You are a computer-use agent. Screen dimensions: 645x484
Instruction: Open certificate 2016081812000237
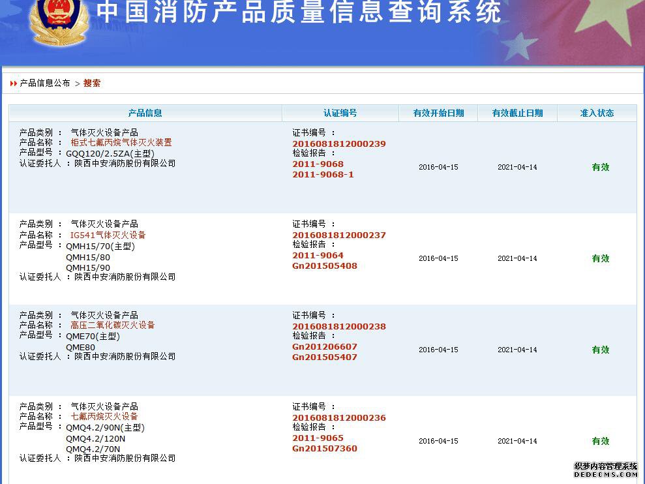(338, 235)
